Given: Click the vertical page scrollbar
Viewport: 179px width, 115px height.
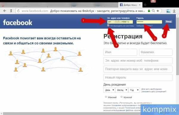Looking at the screenshot, I should point(178,46).
